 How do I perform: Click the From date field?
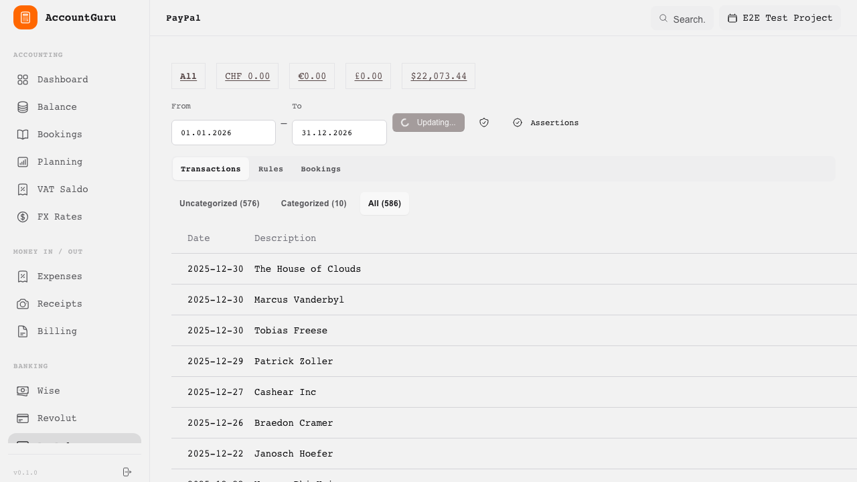223,133
